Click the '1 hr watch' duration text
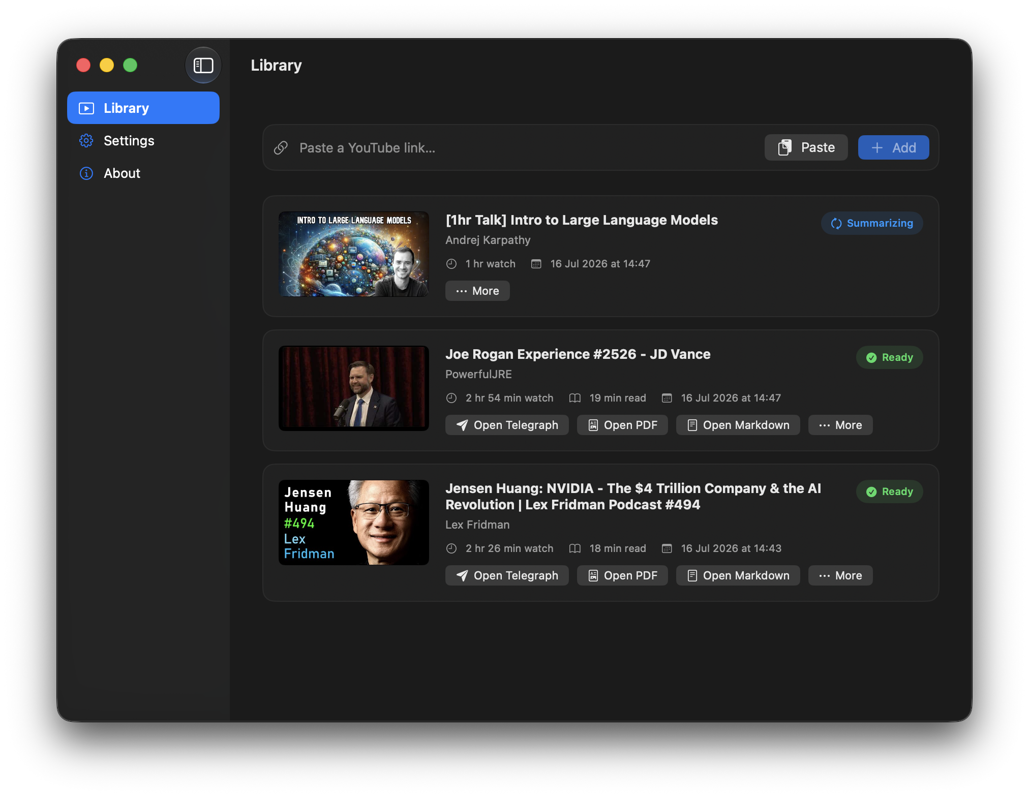This screenshot has width=1029, height=797. [491, 264]
